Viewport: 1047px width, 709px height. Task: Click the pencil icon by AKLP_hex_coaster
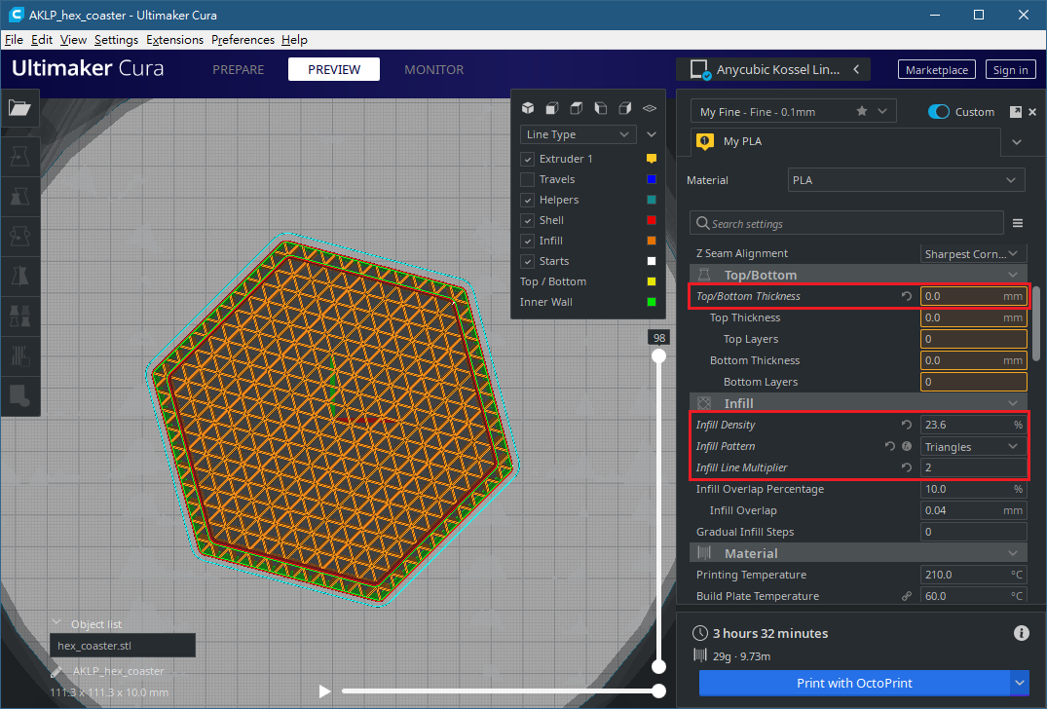56,671
